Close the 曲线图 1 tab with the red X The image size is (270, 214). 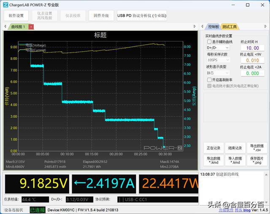(31, 27)
